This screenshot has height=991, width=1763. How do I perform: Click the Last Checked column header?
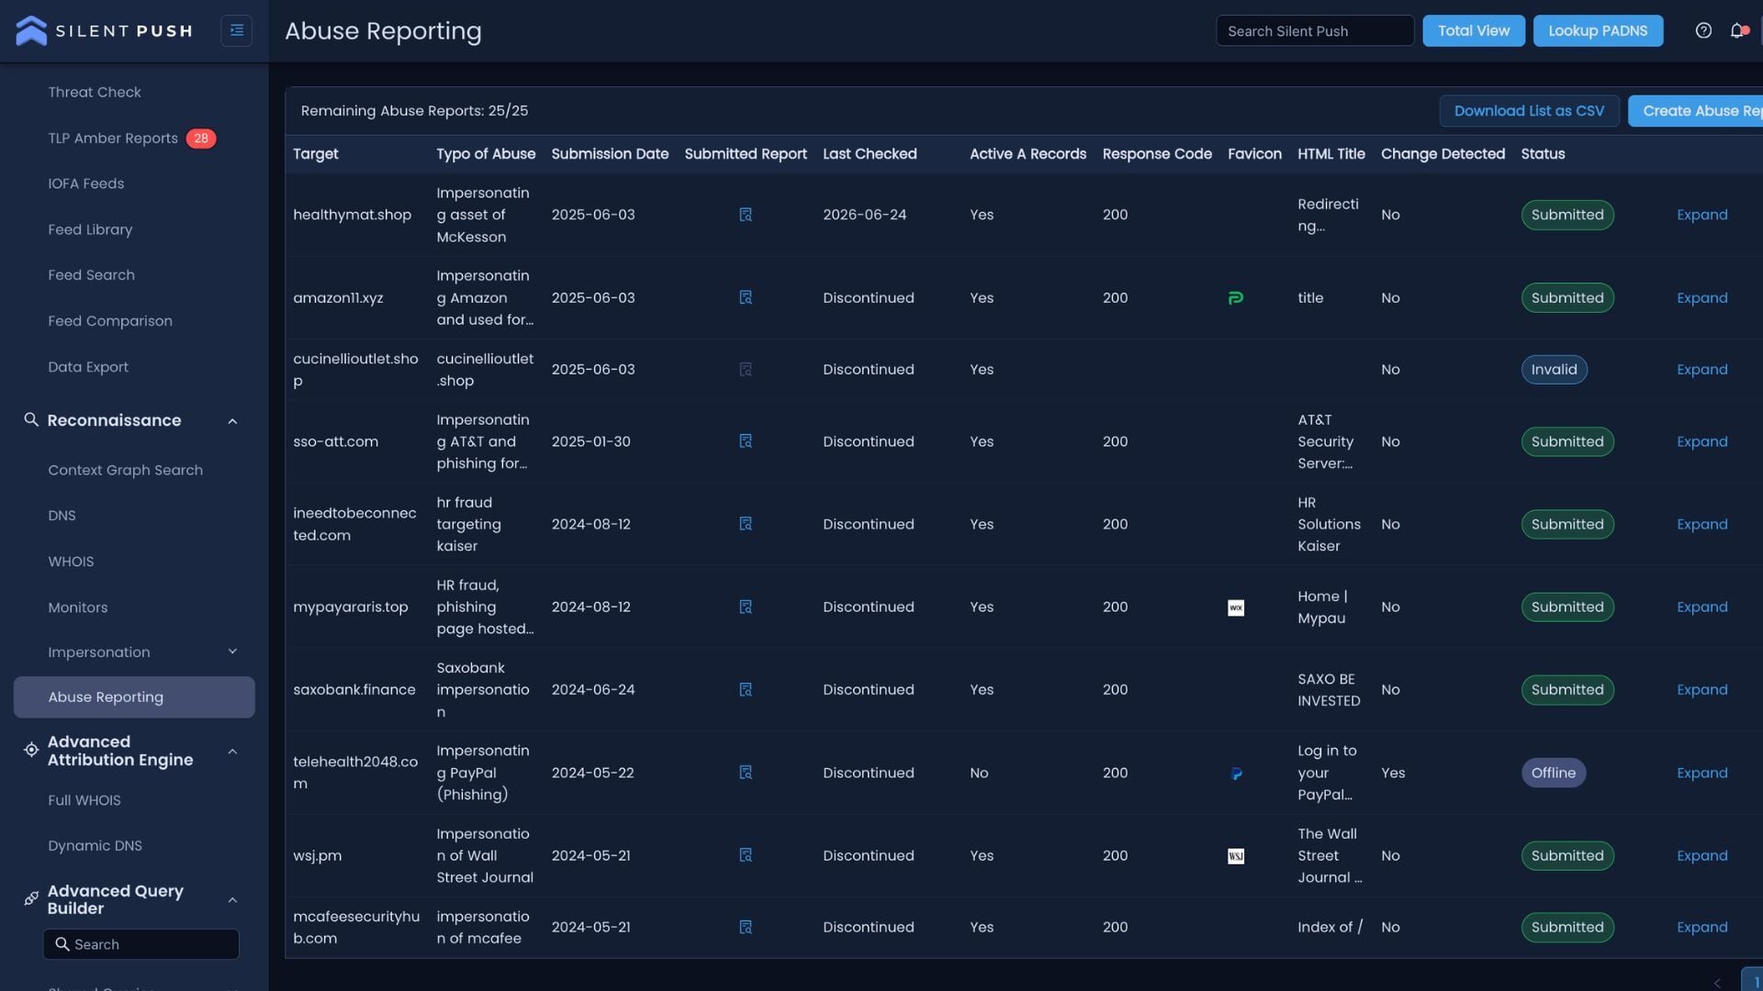(870, 154)
